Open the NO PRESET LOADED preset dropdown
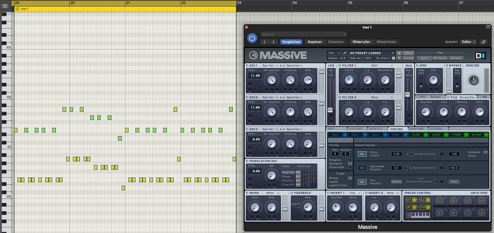 (372, 53)
